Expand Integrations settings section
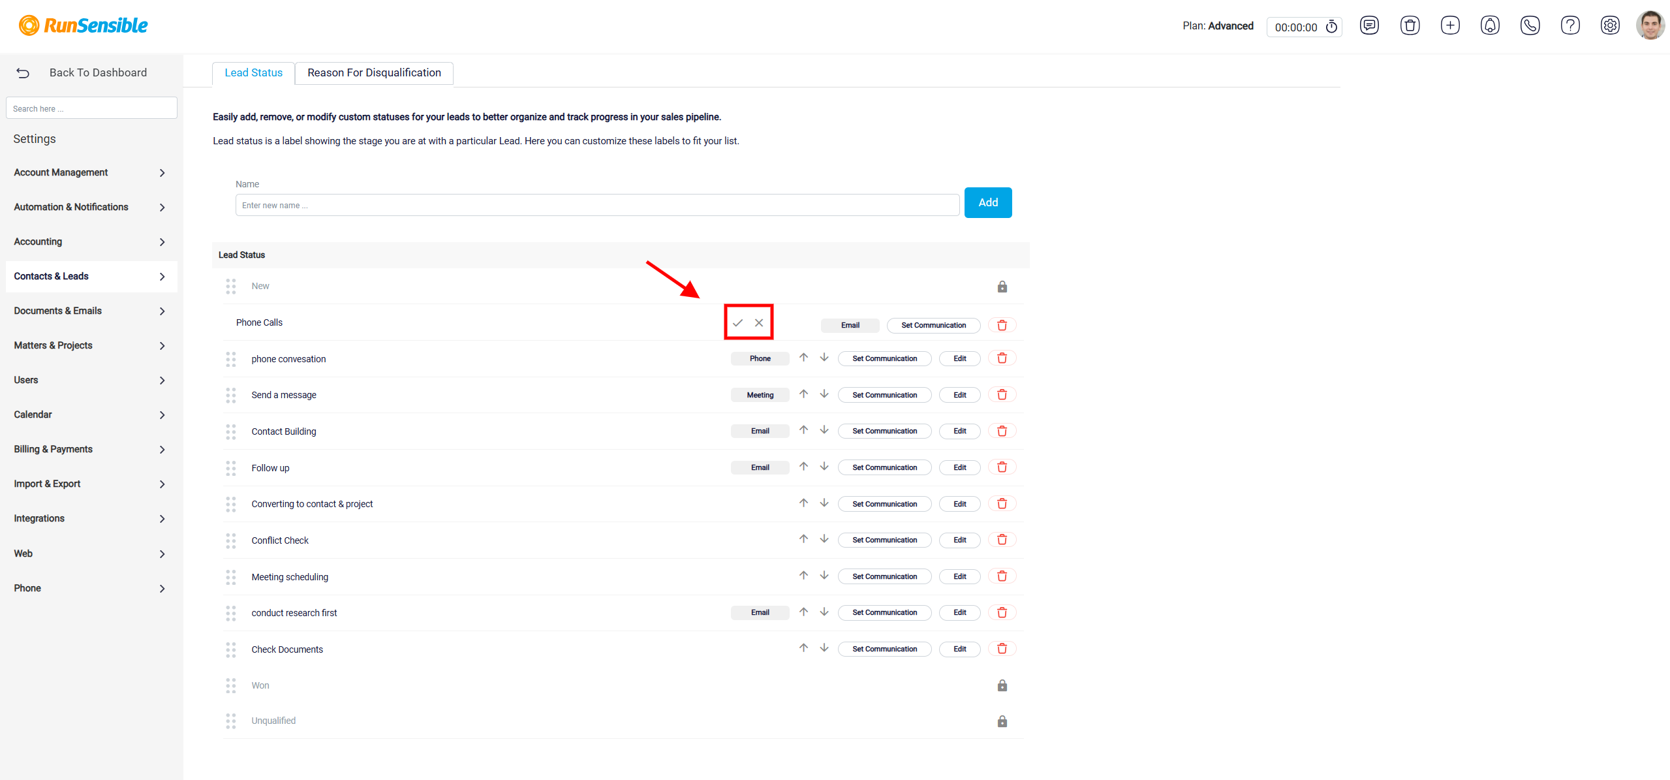 [x=90, y=518]
